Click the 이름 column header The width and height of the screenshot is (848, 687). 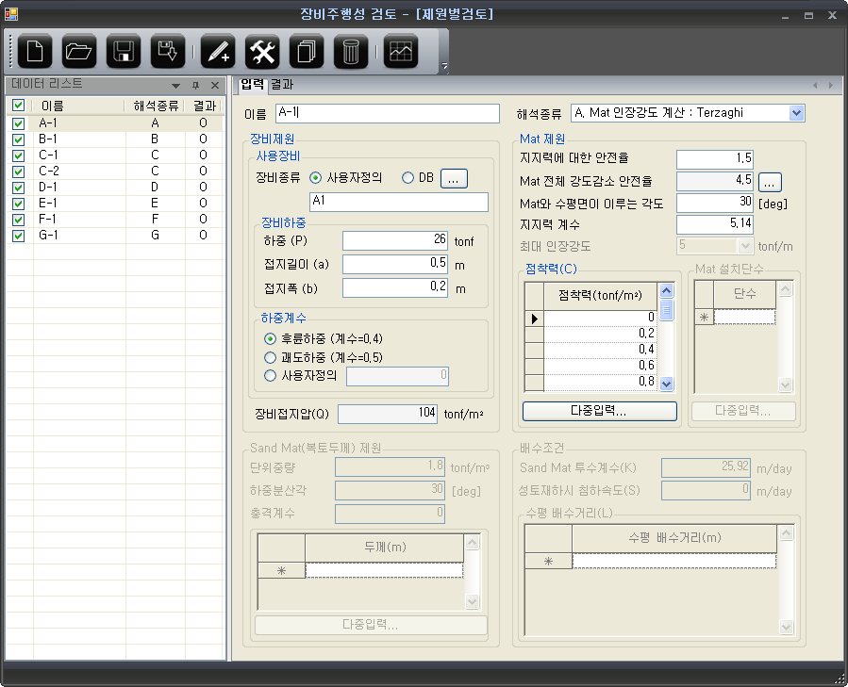[79, 106]
